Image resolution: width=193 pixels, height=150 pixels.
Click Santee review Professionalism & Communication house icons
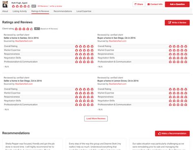pos(84,62)
